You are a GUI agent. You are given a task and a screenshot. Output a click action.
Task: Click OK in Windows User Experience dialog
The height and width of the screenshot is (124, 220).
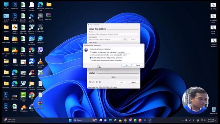pos(126,65)
